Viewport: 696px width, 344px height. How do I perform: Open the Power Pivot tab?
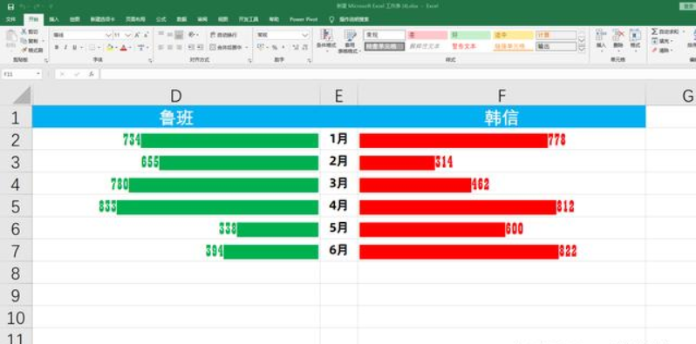[x=304, y=19]
